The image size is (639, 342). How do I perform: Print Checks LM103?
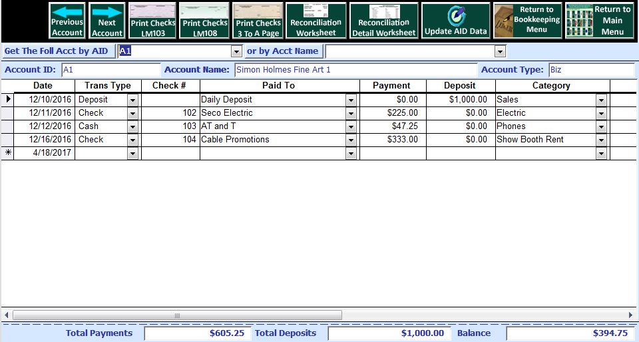(152, 21)
